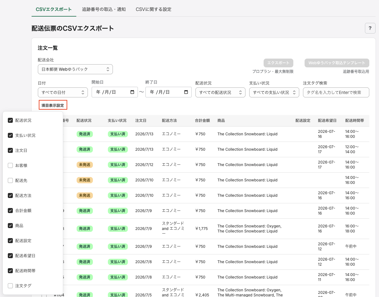The image size is (379, 297).
Task: Click the 支払い状況 column header in the table
Action: [117, 121]
